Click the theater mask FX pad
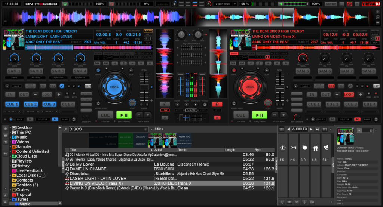This screenshot has width=383, height=207. (326, 149)
